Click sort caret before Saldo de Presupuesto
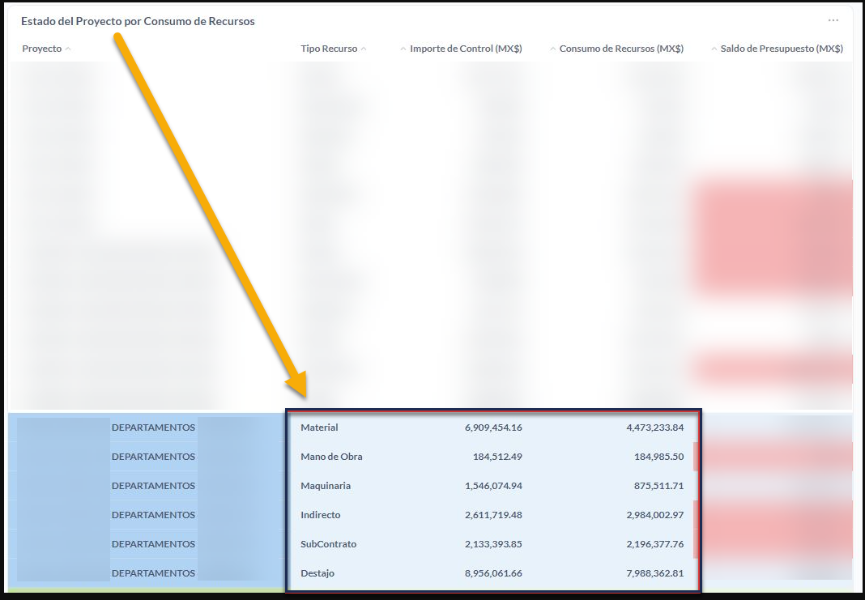865x600 pixels. 714,49
